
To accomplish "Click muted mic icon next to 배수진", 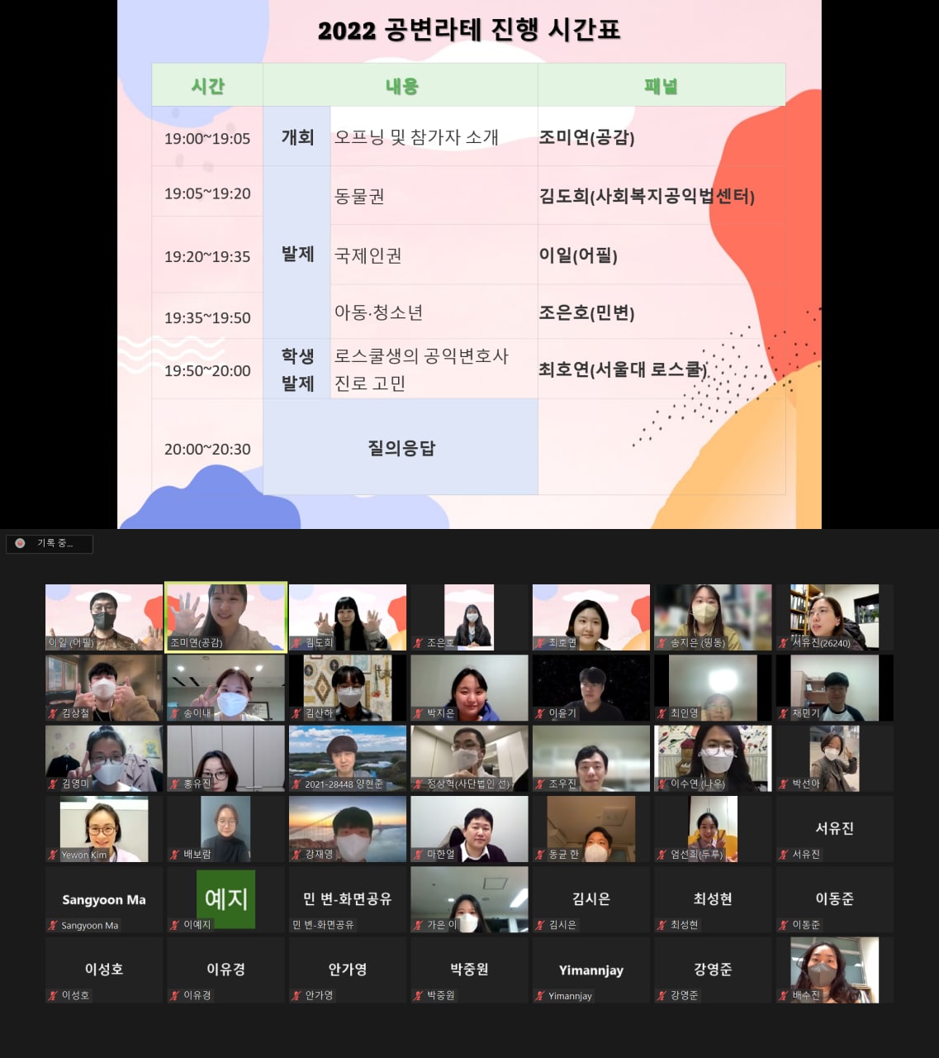I will [x=784, y=996].
